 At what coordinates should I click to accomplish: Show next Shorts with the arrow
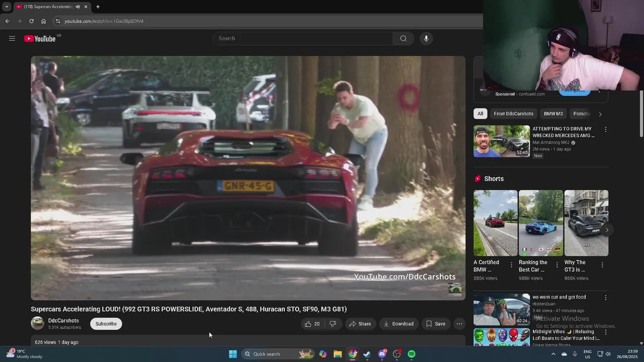coord(607,230)
